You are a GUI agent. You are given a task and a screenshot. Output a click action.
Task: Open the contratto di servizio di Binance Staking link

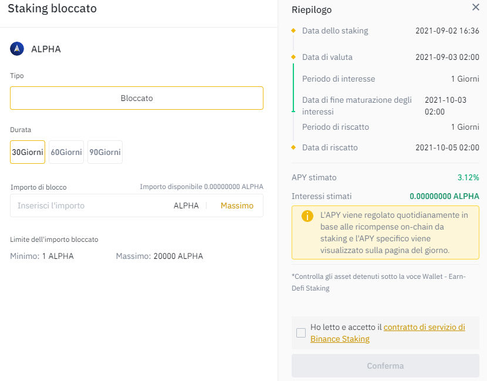[x=388, y=333]
